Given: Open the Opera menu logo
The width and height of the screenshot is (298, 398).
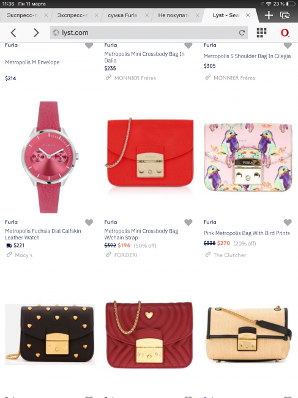Looking at the screenshot, I should click(285, 32).
